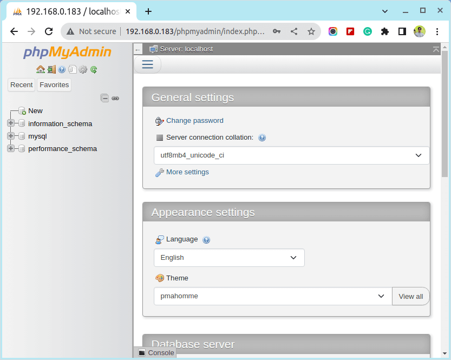Expand the mysql database tree
The image size is (451, 360).
[x=11, y=136]
